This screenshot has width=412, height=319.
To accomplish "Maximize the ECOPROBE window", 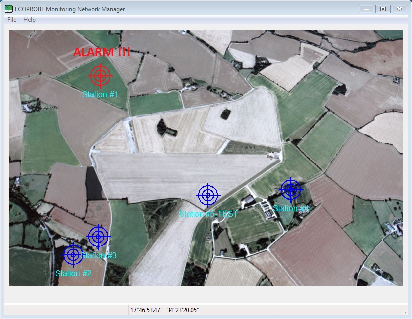I will [x=383, y=9].
